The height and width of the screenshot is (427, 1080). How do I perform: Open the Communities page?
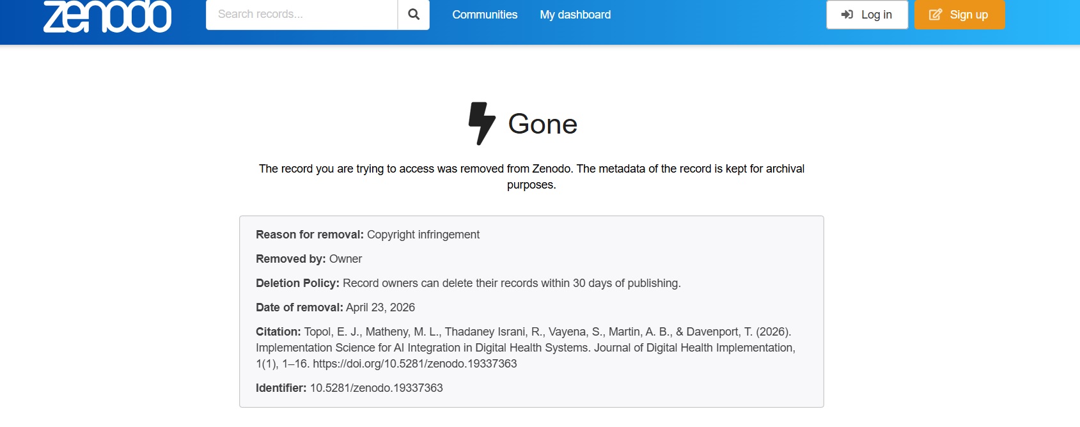485,15
